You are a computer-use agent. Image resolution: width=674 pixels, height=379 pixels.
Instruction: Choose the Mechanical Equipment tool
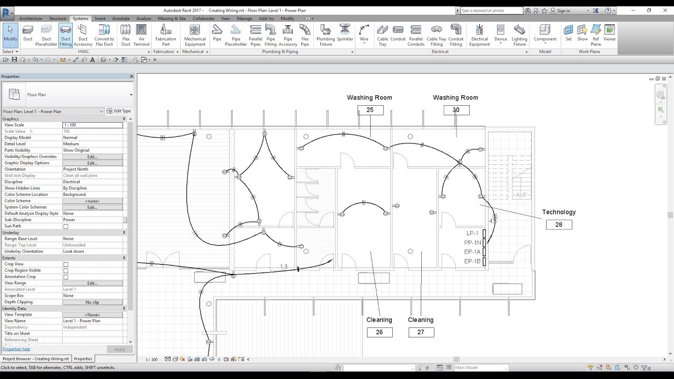point(195,34)
